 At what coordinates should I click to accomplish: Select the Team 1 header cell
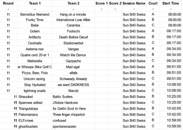tap(35, 3)
